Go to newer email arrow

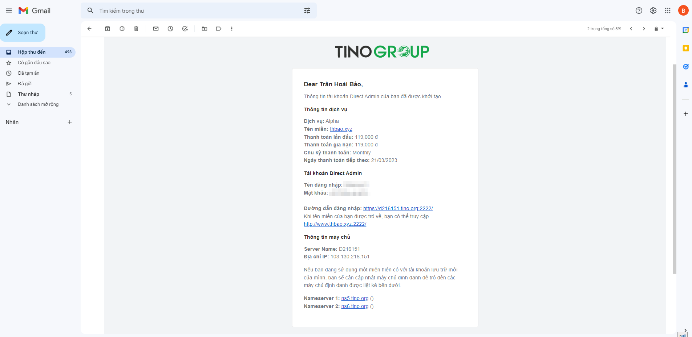click(631, 29)
